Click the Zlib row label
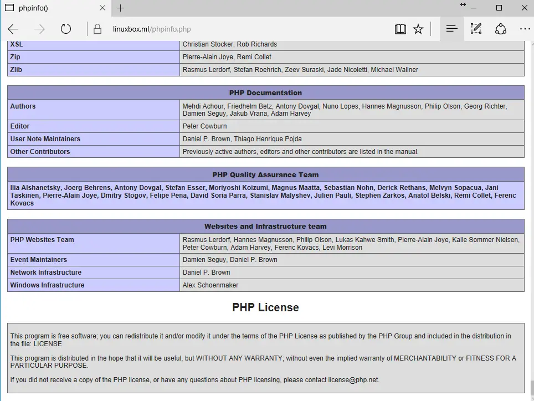 point(16,69)
